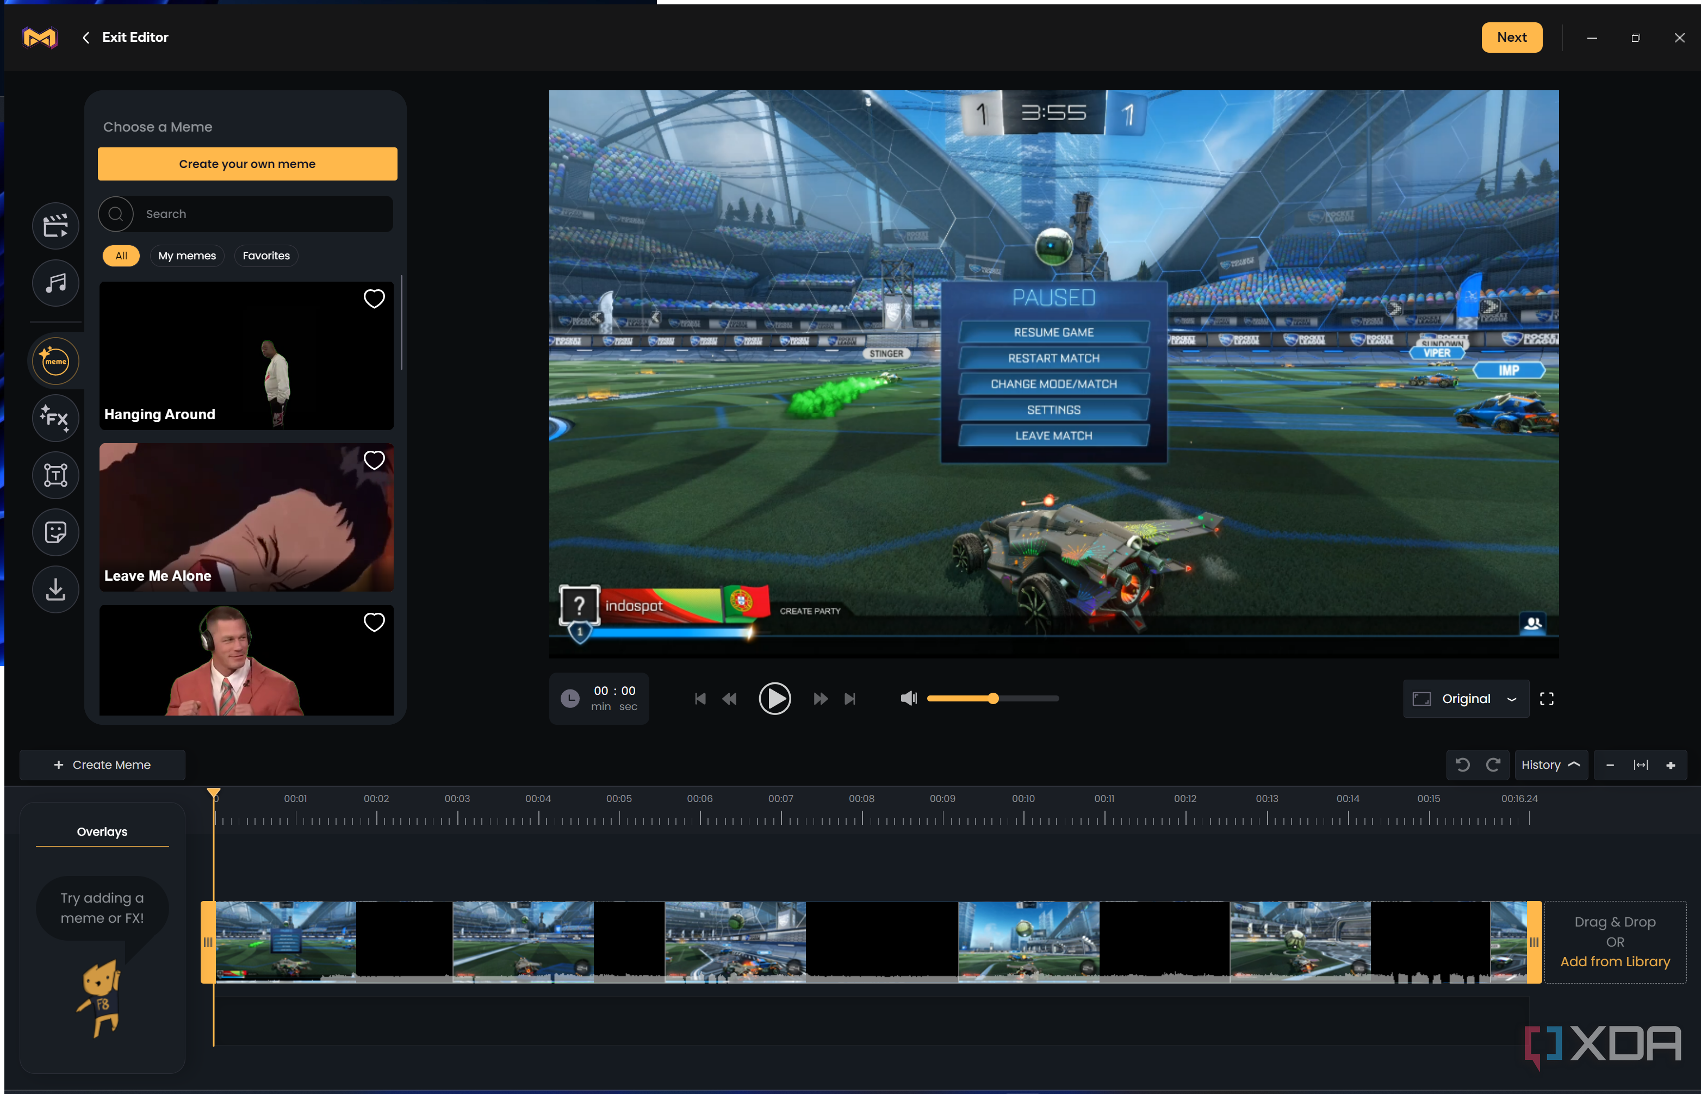This screenshot has width=1701, height=1094.
Task: Zoom out the timeline
Action: tap(1610, 765)
